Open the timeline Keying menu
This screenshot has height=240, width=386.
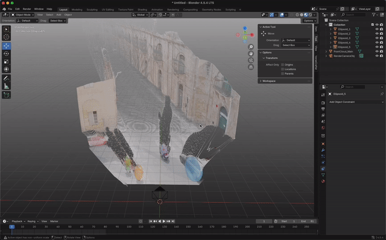33,221
